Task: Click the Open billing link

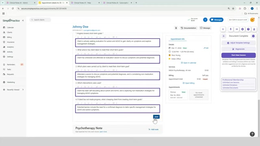Action: (x=188, y=83)
